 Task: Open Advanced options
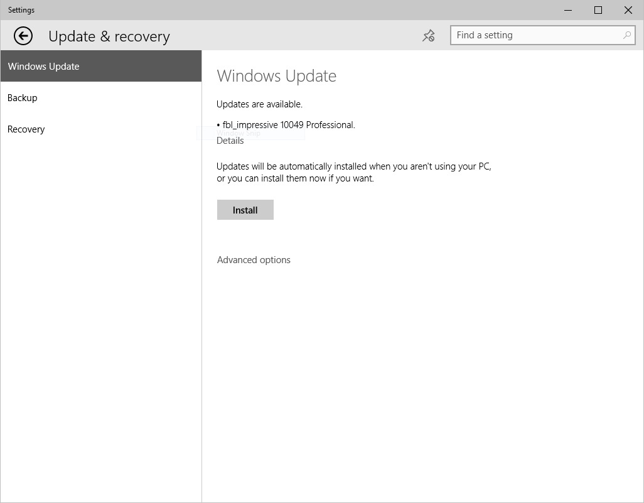pos(254,260)
